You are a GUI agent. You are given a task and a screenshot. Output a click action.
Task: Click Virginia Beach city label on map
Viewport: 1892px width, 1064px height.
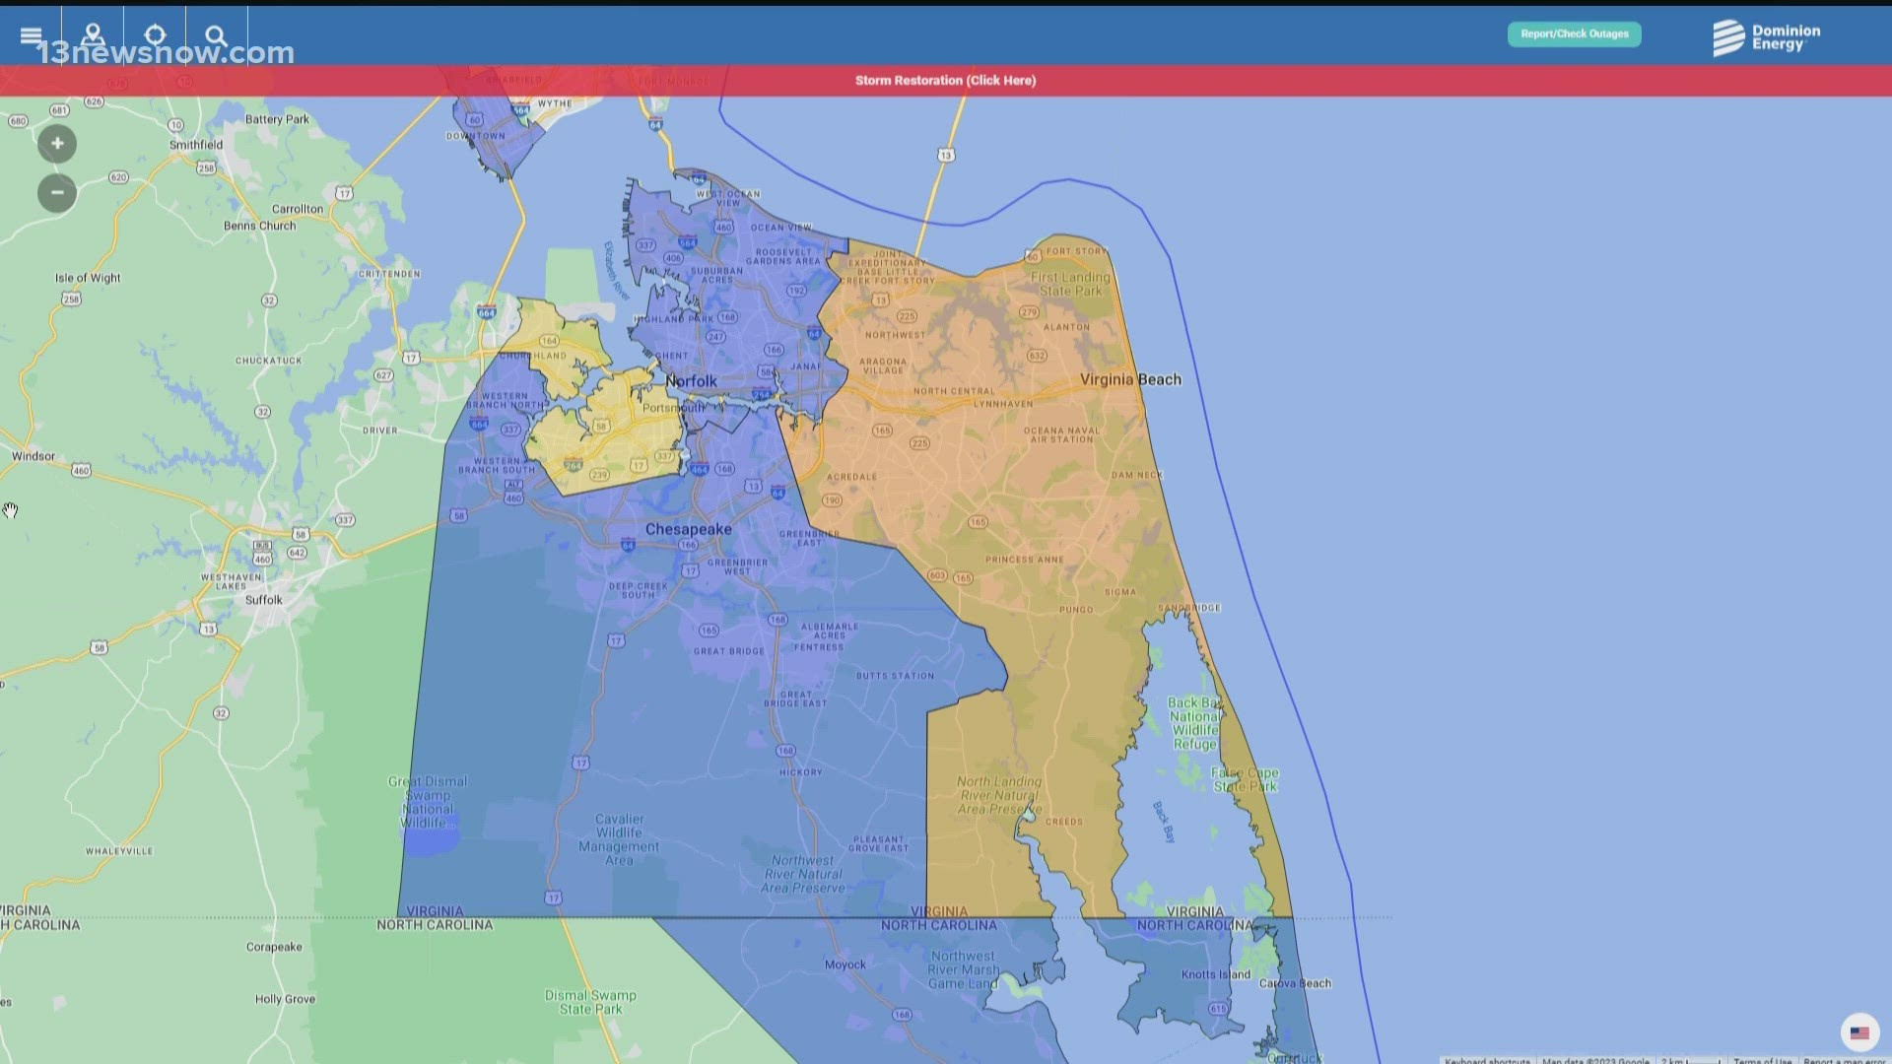point(1130,378)
